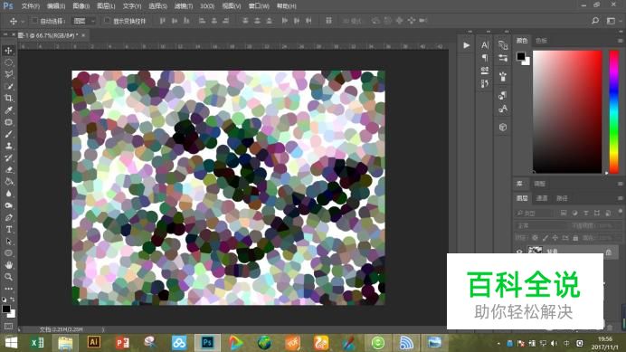Open the Edit menu
626x352 pixels.
(x=56, y=6)
